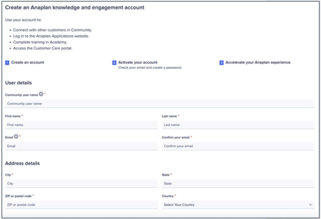Click the 'Community user name' field label

point(21,95)
